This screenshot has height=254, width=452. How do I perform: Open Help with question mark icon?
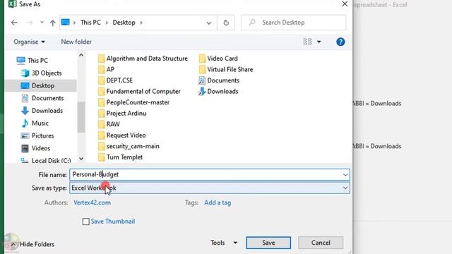[x=340, y=42]
